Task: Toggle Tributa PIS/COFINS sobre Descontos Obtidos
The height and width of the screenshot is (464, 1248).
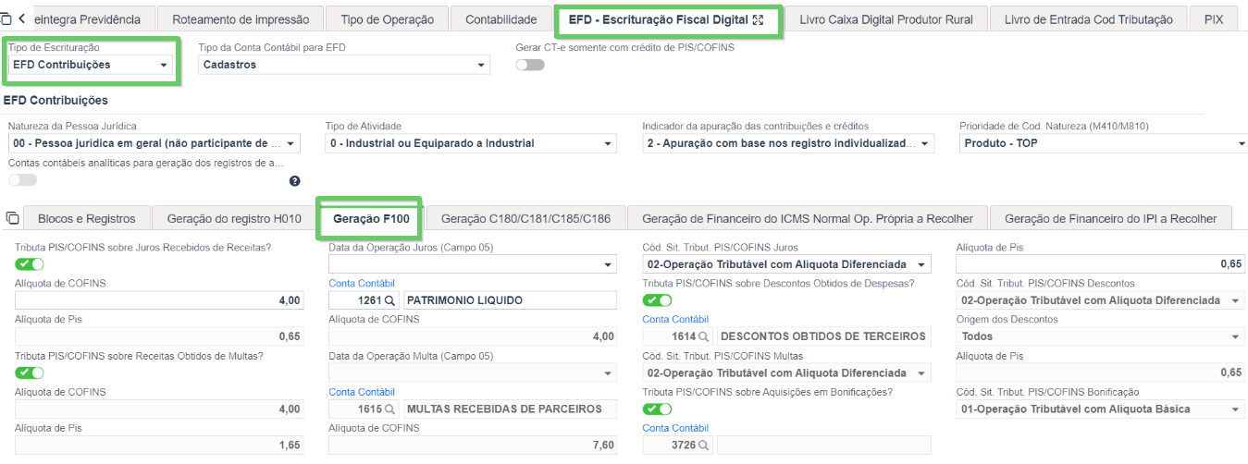Action: 658,300
